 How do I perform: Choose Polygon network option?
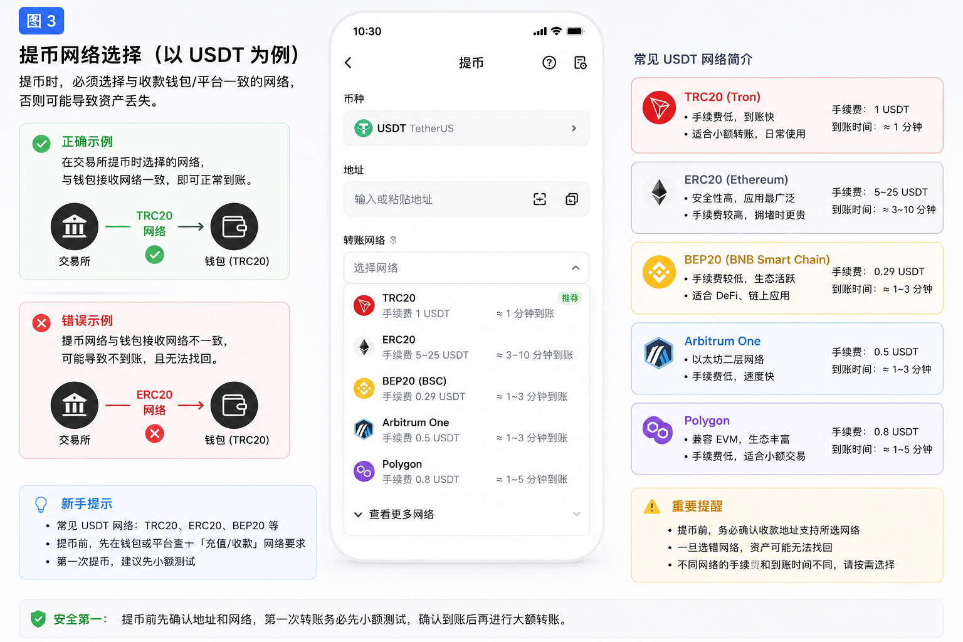pos(466,471)
